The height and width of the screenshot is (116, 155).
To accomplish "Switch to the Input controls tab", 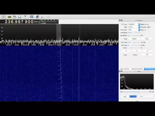I will coord(125,69).
